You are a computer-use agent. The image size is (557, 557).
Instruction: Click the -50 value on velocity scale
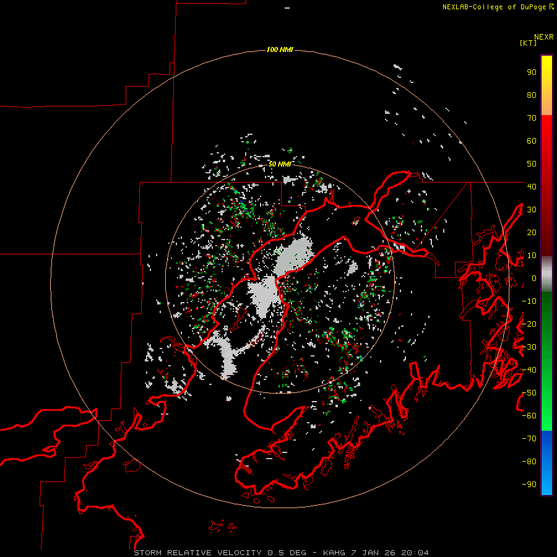[529, 393]
